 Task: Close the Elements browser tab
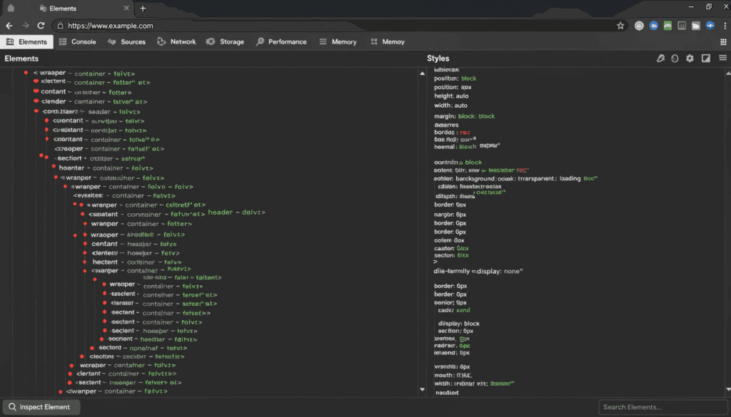126,9
